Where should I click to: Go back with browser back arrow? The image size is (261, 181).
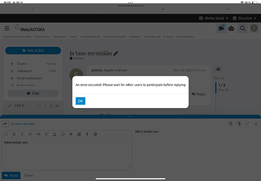click(x=33, y=9)
